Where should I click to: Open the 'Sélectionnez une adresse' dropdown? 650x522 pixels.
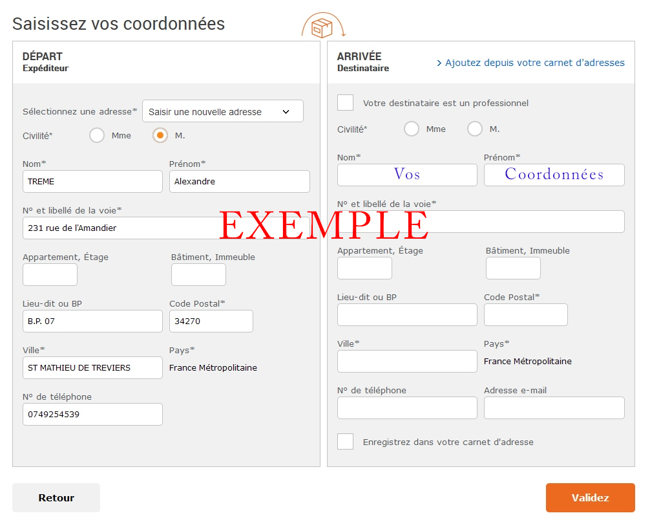click(x=222, y=111)
